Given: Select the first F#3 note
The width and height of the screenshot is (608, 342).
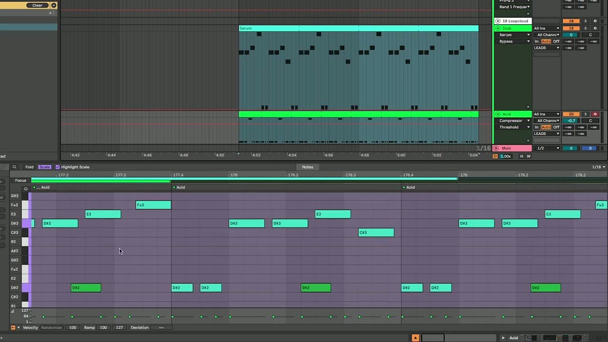Looking at the screenshot, I should [153, 205].
